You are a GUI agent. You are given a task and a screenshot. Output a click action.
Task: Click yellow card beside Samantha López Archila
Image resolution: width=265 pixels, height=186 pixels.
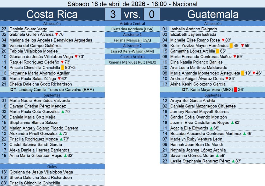click(217, 51)
